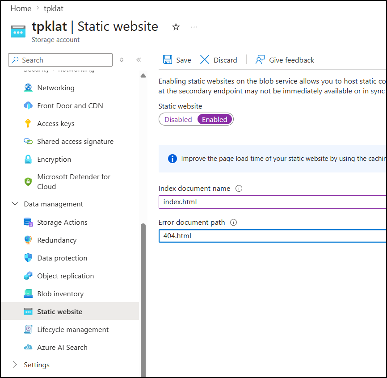Set Static website to Enabled
This screenshot has width=387, height=378.
[x=215, y=119]
